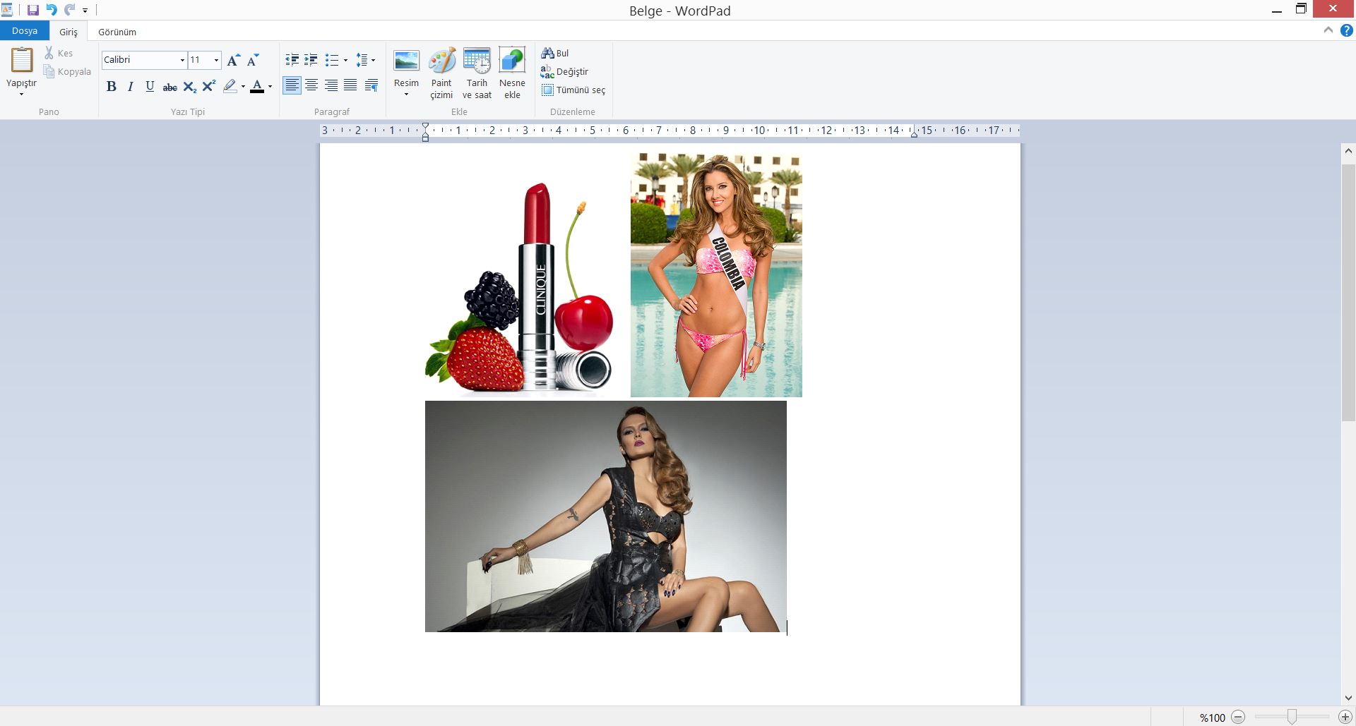Apply font color with the A icon
1356x726 pixels.
257,86
